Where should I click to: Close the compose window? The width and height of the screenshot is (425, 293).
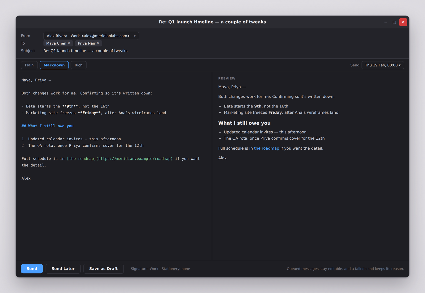403,22
